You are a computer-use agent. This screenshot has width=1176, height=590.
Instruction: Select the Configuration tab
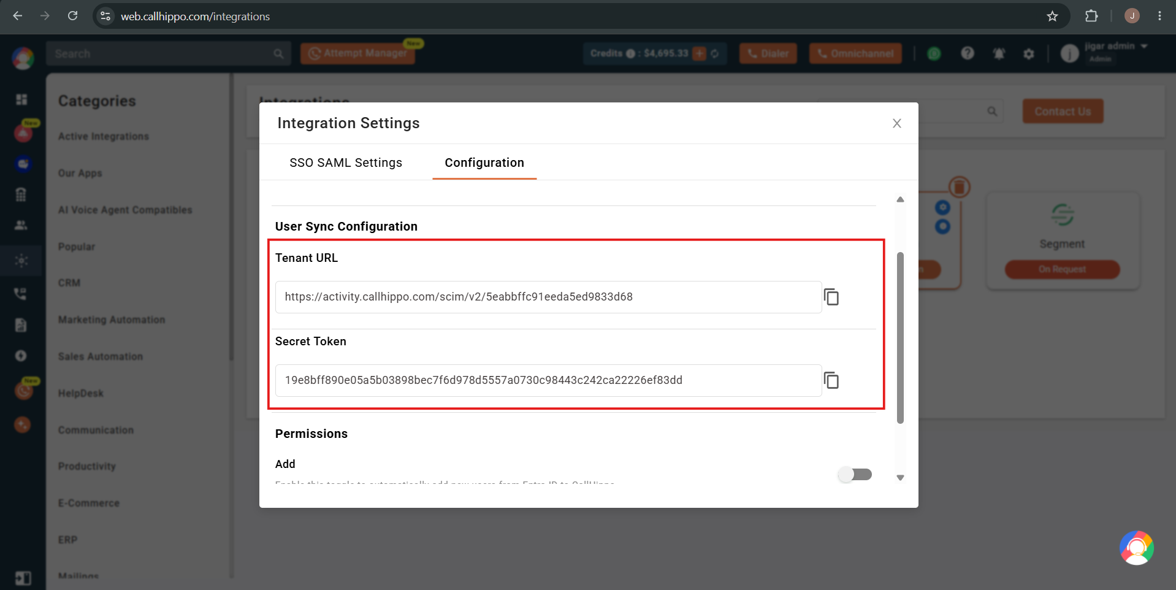click(x=484, y=163)
